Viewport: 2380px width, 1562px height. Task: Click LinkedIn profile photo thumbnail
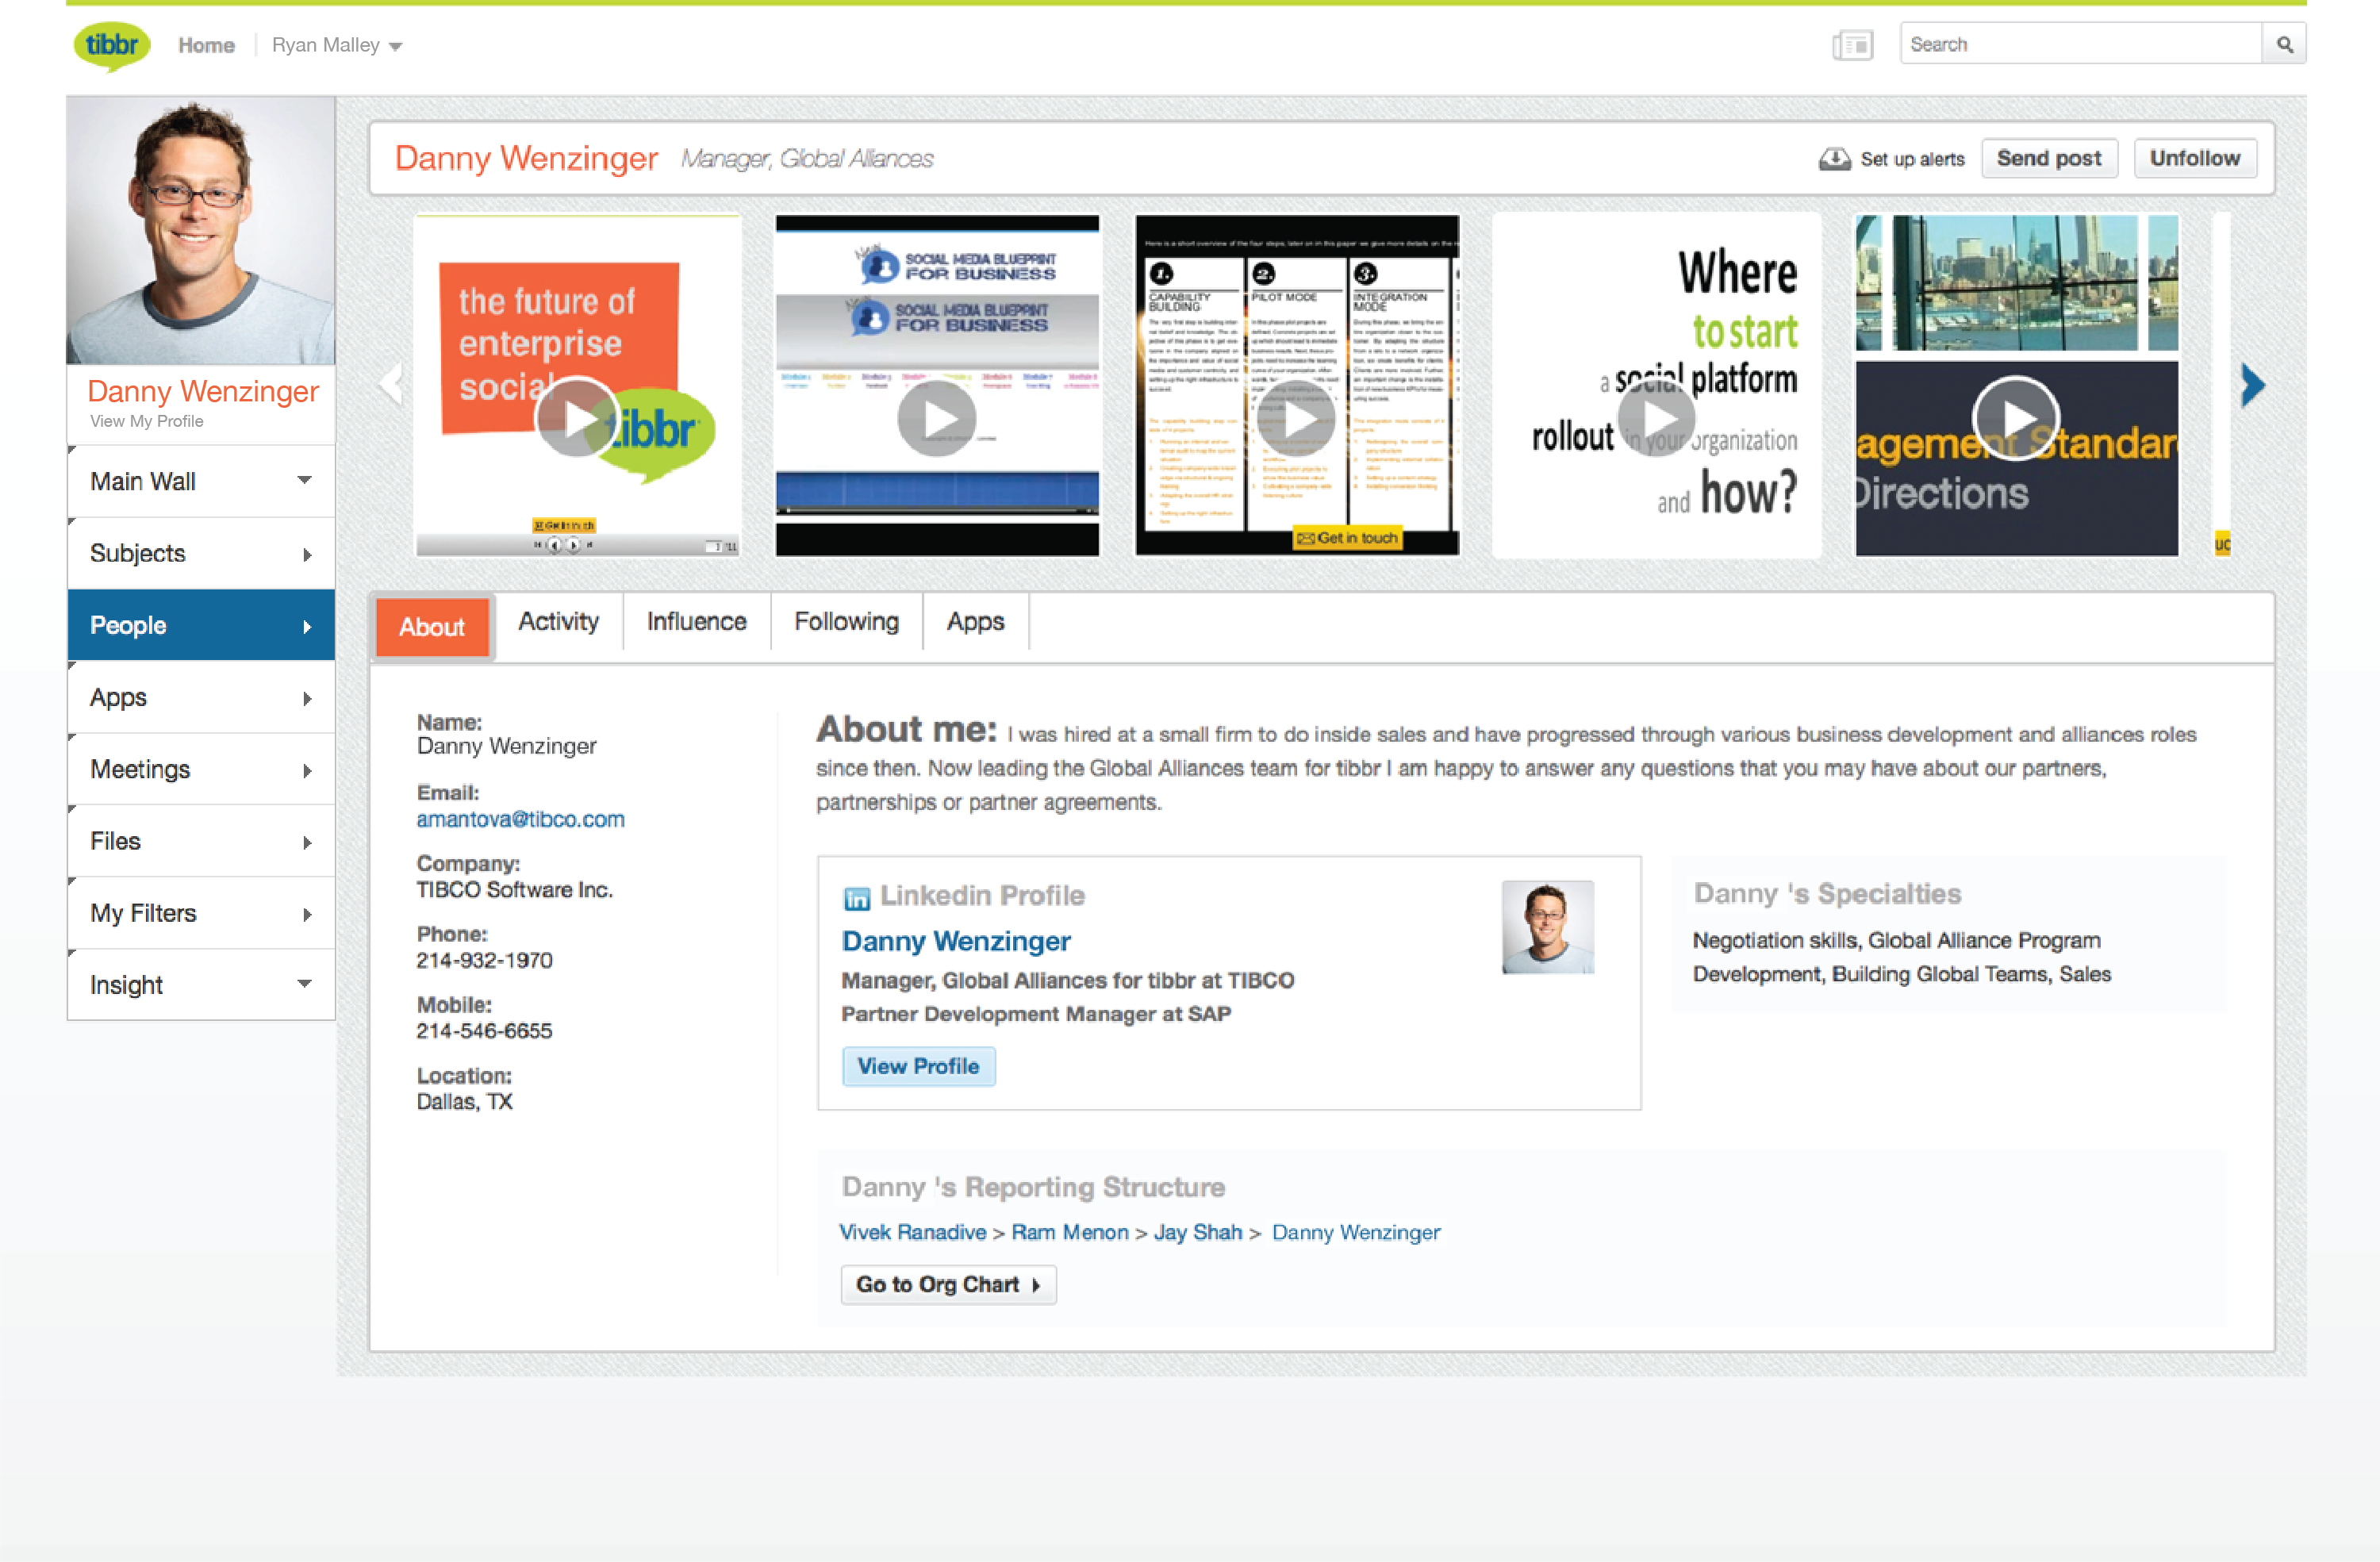[1547, 927]
